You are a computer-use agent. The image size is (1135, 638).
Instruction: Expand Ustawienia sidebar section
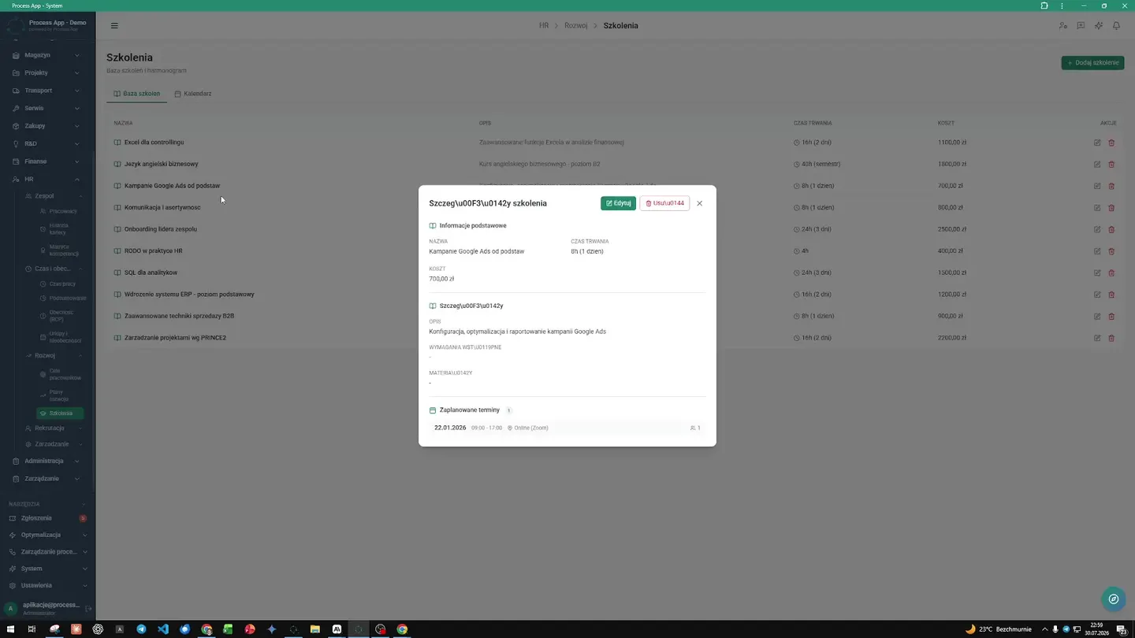(x=47, y=585)
